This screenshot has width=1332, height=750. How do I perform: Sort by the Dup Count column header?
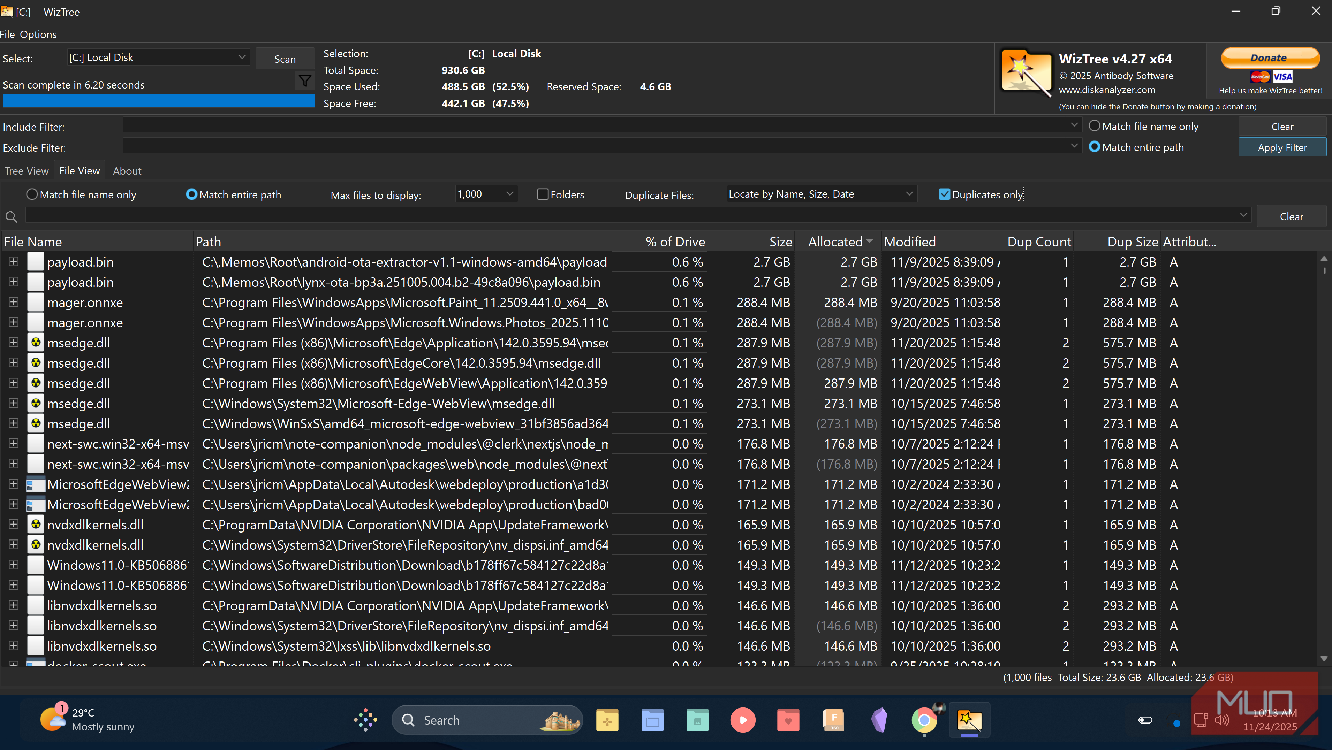point(1038,242)
